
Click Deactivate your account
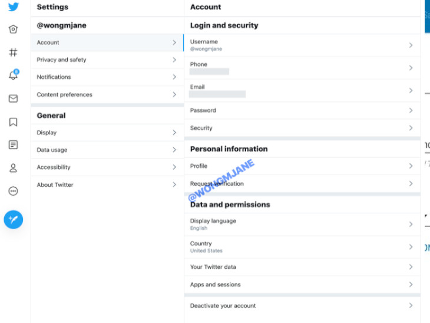[x=223, y=306]
